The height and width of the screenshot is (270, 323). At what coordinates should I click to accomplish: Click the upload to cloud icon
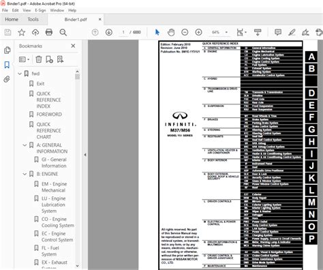click(x=35, y=32)
